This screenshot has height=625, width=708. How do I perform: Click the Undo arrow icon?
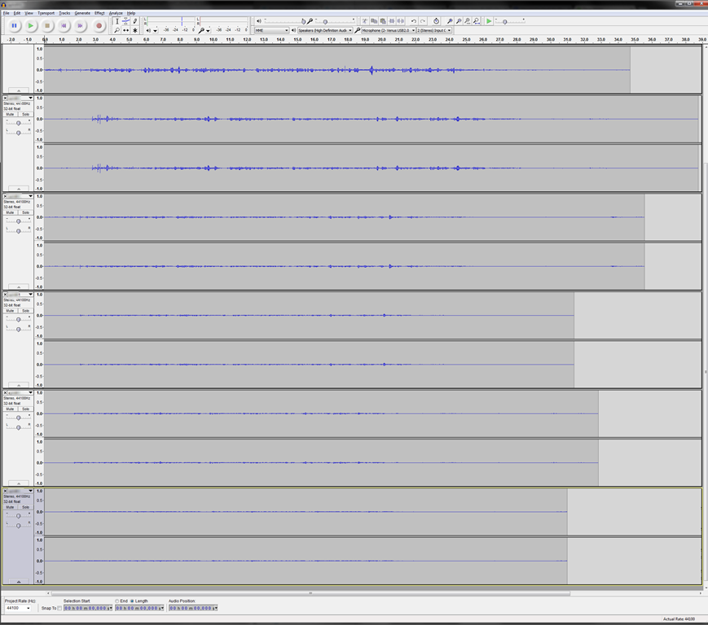(414, 21)
